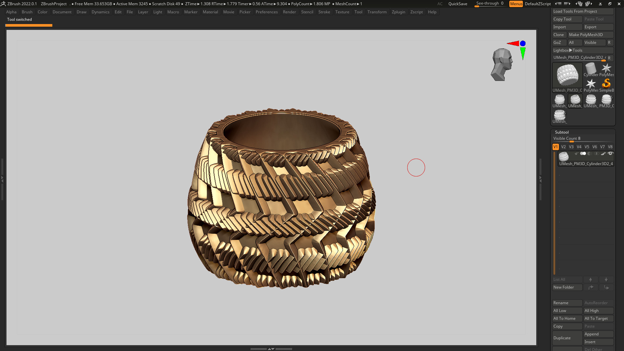This screenshot has height=351, width=624.
Task: Click subtool union boolean mode icon
Action: click(583, 153)
